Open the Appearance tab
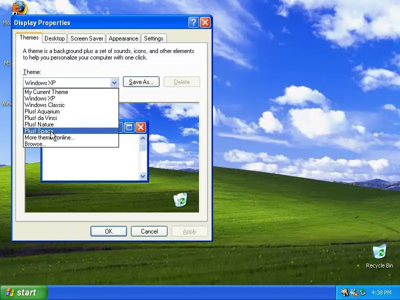The image size is (400, 300). (123, 38)
